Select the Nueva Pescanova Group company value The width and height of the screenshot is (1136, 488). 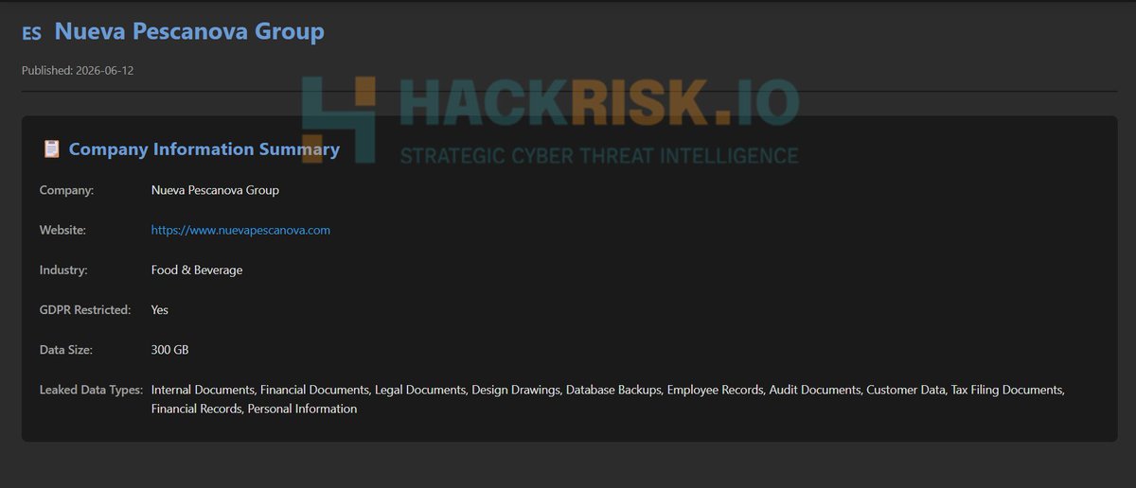pos(215,190)
